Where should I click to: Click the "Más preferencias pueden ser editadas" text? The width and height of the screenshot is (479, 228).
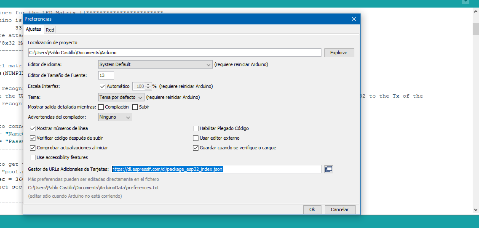point(94,179)
